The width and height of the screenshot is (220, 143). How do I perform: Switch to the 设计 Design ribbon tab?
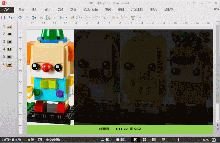coord(47,9)
